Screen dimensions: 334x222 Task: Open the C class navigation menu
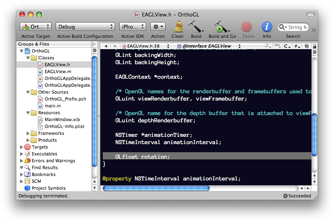(x=287, y=46)
